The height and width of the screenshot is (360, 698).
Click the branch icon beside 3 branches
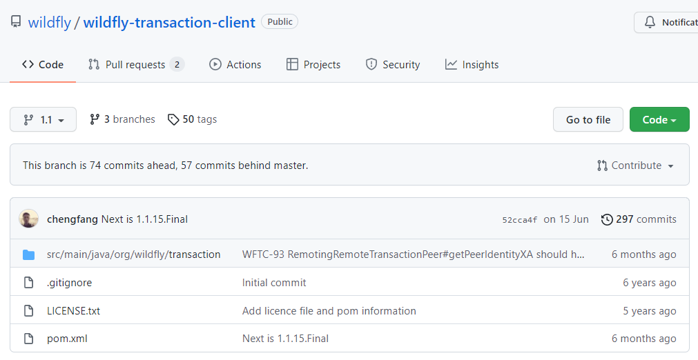pos(95,119)
